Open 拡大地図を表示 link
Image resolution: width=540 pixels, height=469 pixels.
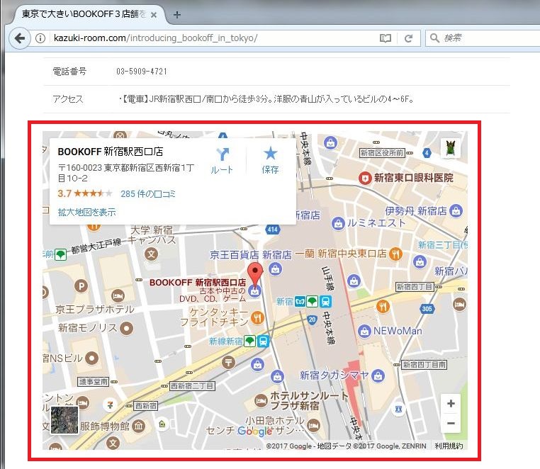pyautogui.click(x=86, y=212)
